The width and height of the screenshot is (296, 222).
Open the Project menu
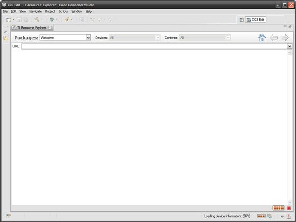coord(50,11)
